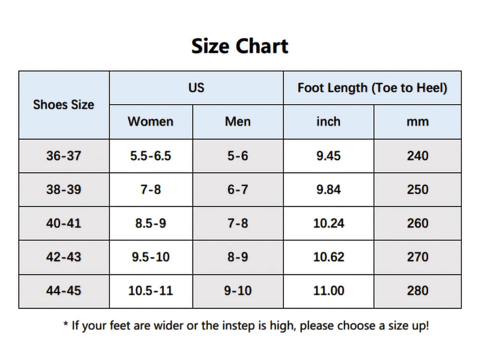The width and height of the screenshot is (477, 352).
Task: Click the wider feet size-up note
Action: 246,326
